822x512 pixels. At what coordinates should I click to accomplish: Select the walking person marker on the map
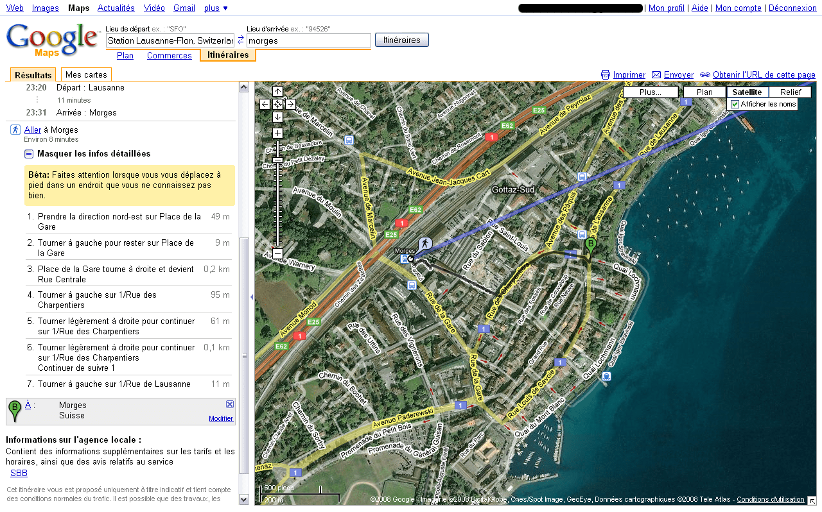pos(425,244)
